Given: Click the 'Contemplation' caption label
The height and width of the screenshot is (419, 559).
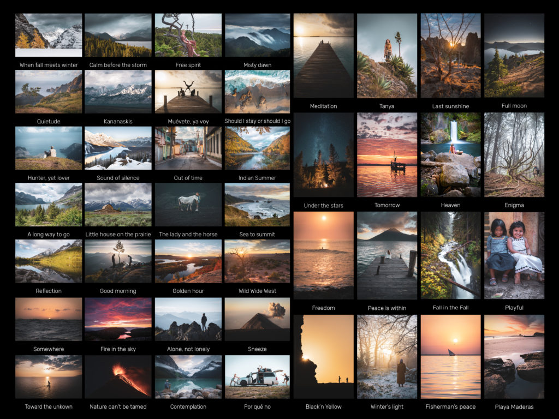Looking at the screenshot, I should tap(188, 407).
